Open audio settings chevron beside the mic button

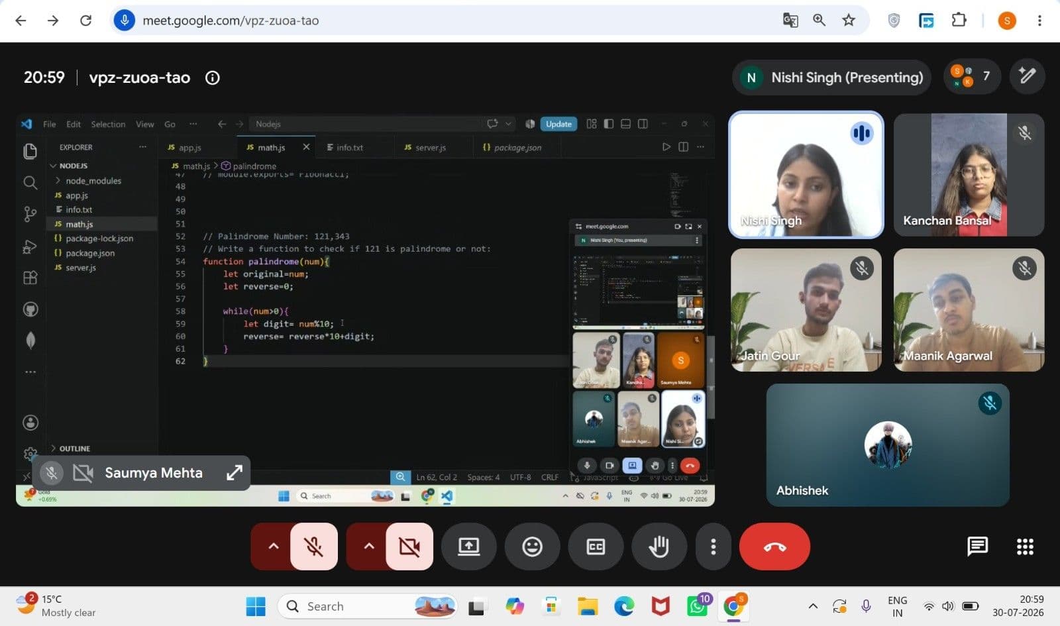[x=273, y=547]
